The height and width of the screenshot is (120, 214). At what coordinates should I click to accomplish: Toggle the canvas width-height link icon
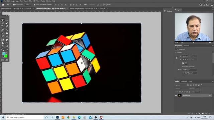click(x=177, y=58)
